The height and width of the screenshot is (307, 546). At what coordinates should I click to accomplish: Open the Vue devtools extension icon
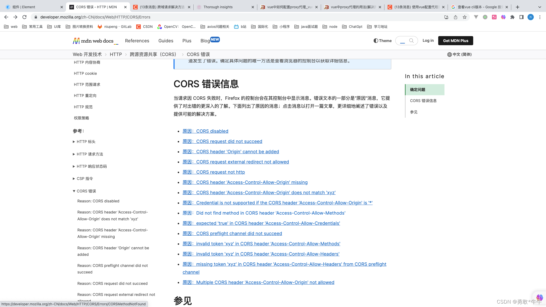(476, 17)
